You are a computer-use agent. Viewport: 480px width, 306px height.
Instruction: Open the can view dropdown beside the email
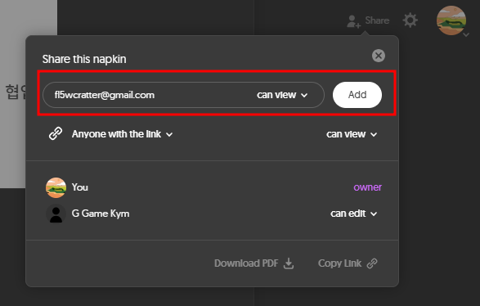click(282, 95)
